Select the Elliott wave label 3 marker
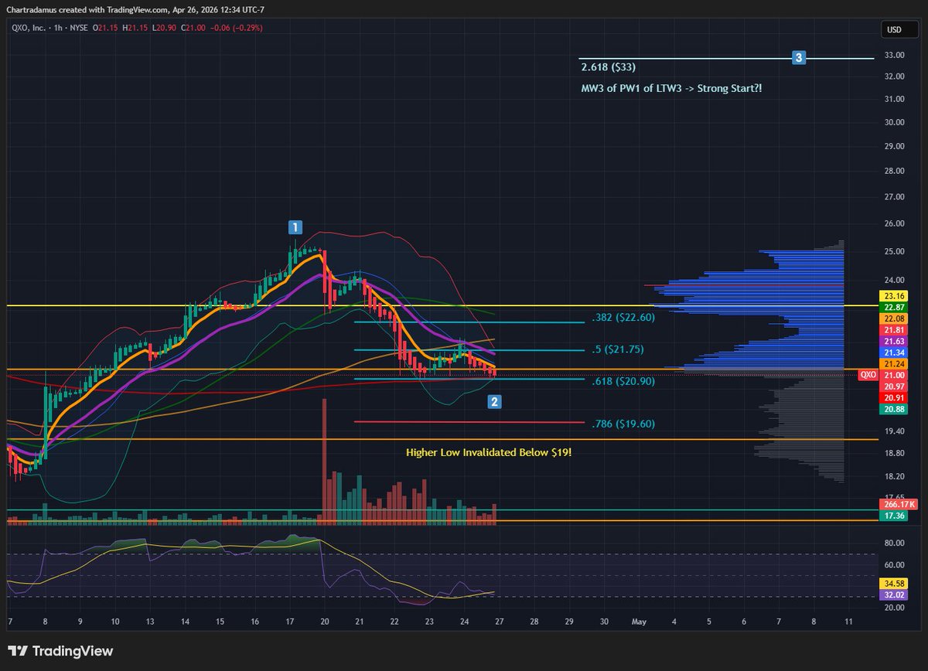The height and width of the screenshot is (671, 928). point(799,57)
